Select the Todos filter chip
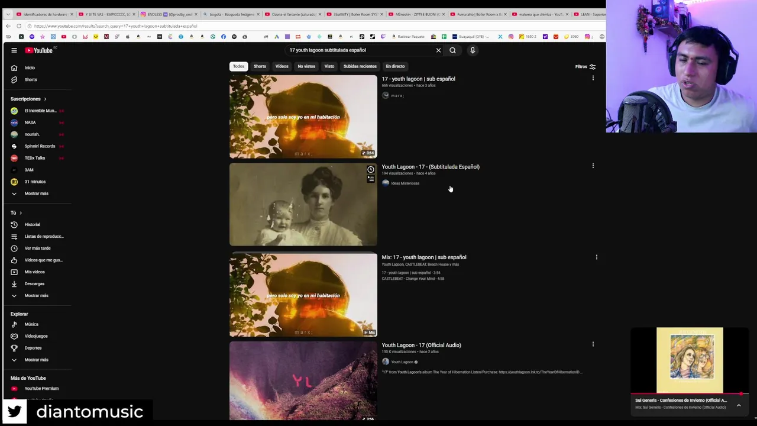Image resolution: width=757 pixels, height=426 pixels. pyautogui.click(x=238, y=66)
